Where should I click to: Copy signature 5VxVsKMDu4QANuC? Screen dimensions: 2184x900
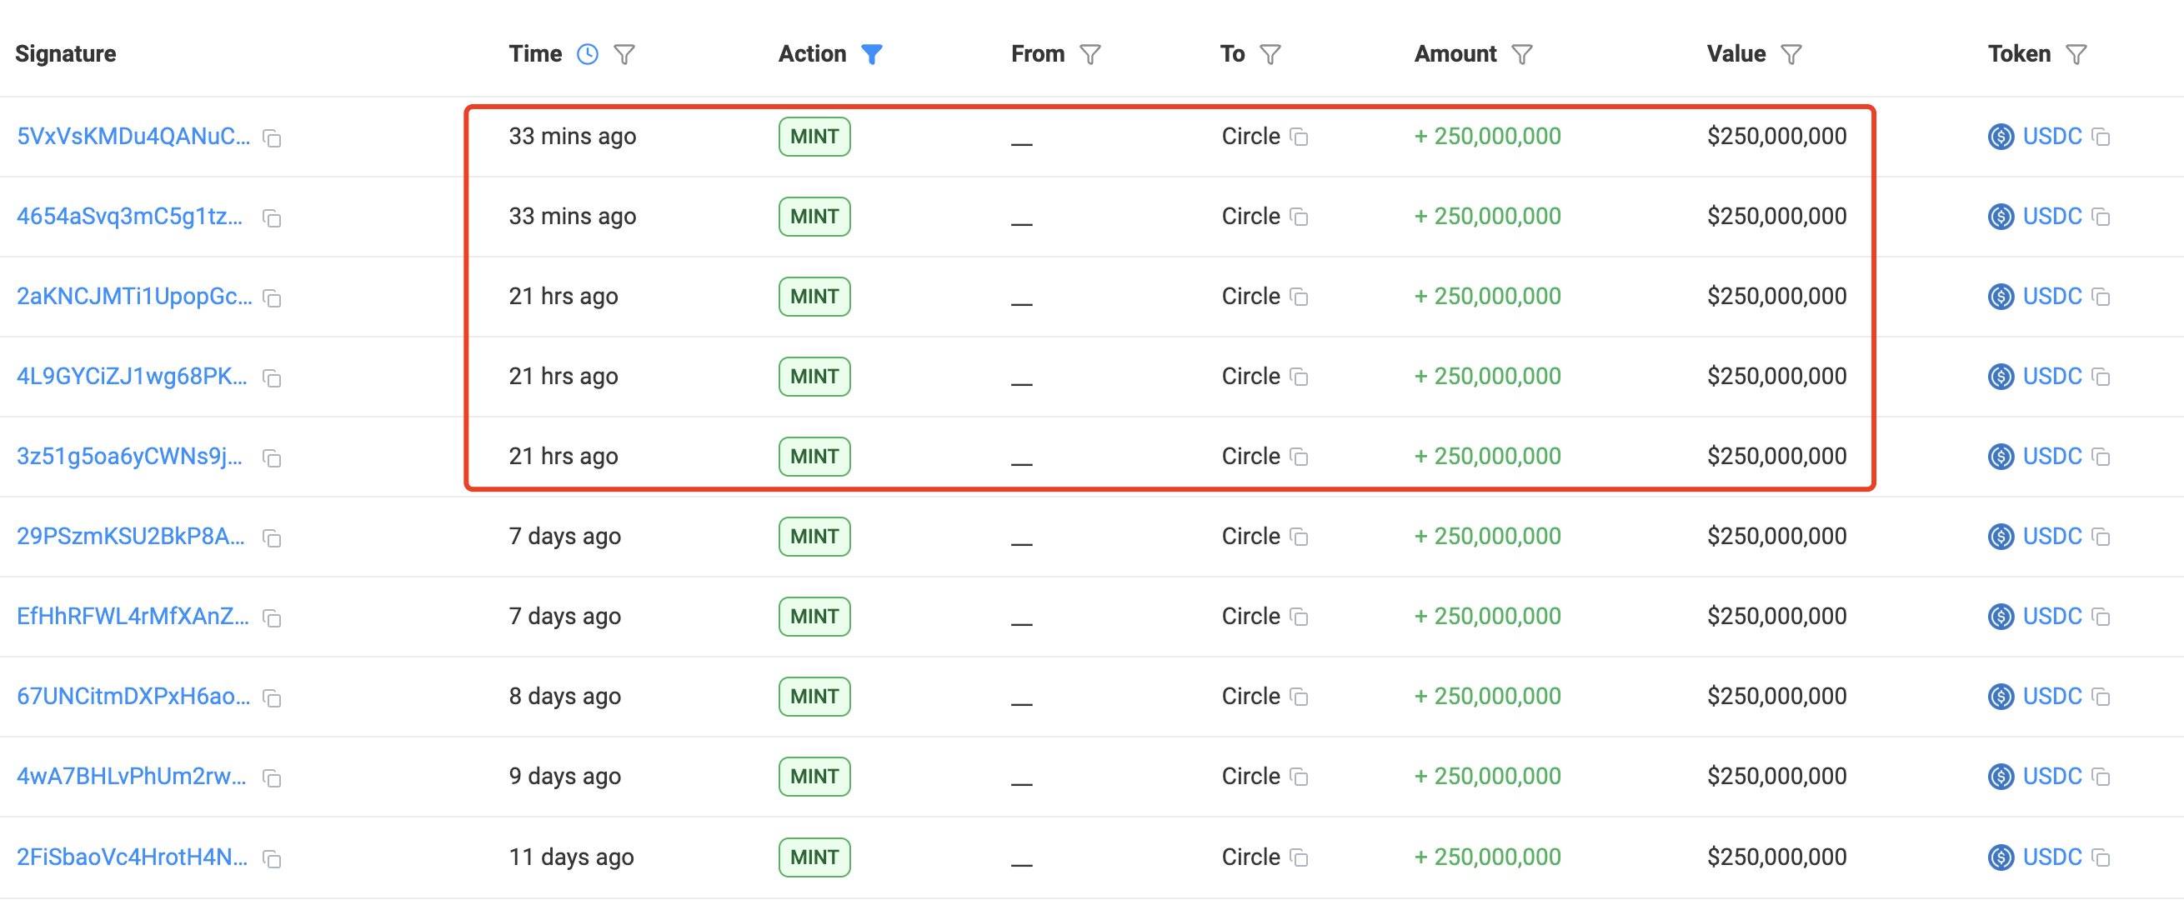[271, 138]
